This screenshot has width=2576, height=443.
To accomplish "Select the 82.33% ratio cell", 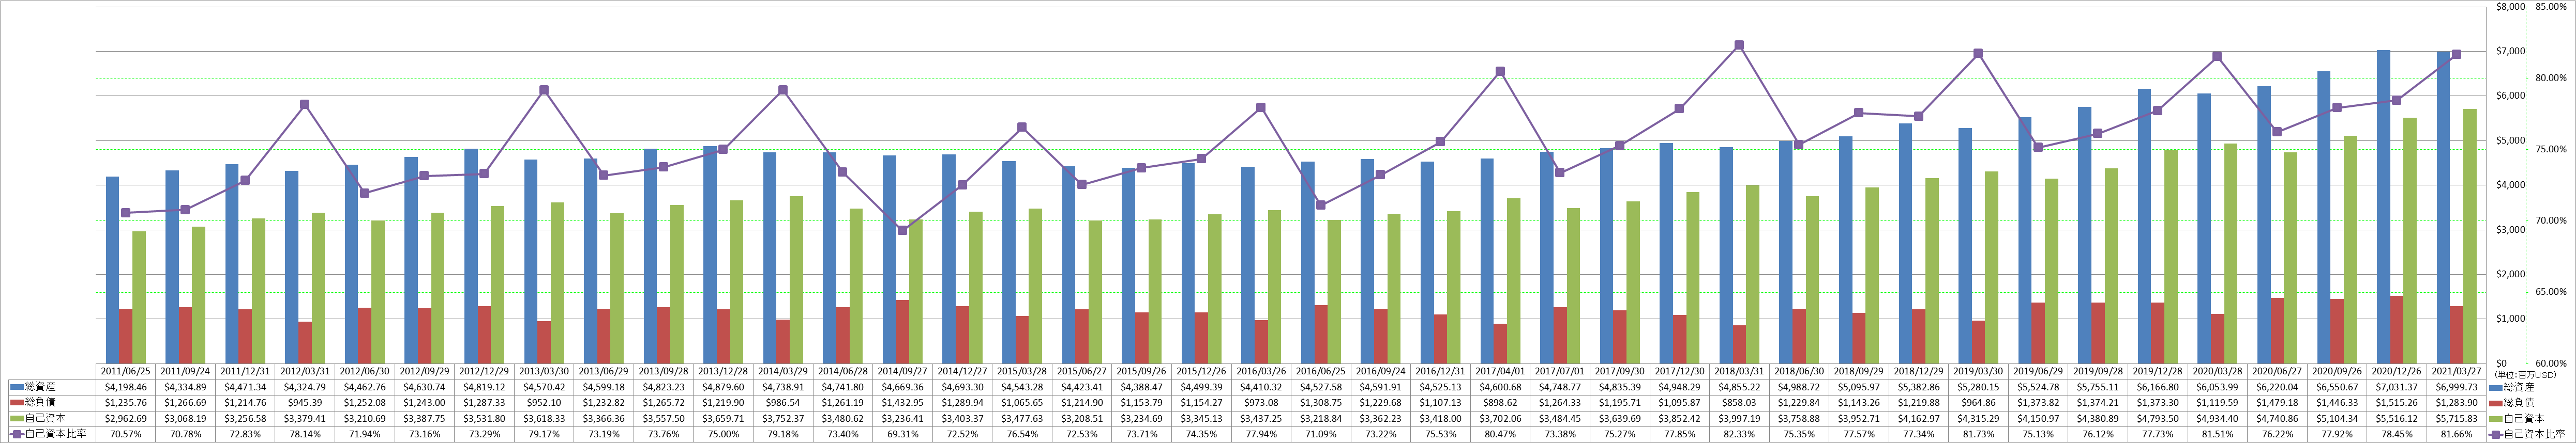I will pos(1741,434).
